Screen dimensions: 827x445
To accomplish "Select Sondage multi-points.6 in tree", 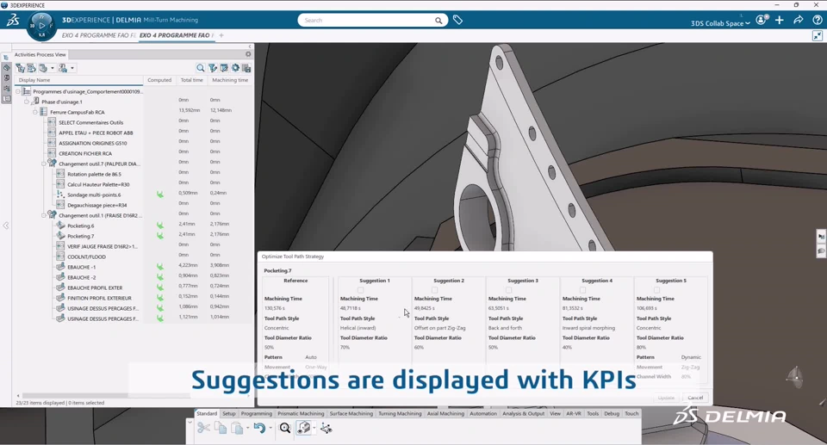I will [94, 195].
